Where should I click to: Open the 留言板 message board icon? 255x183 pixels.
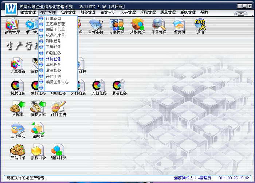tap(180, 26)
